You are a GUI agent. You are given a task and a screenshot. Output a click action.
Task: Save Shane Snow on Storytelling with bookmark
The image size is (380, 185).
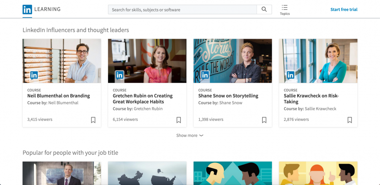[264, 120]
